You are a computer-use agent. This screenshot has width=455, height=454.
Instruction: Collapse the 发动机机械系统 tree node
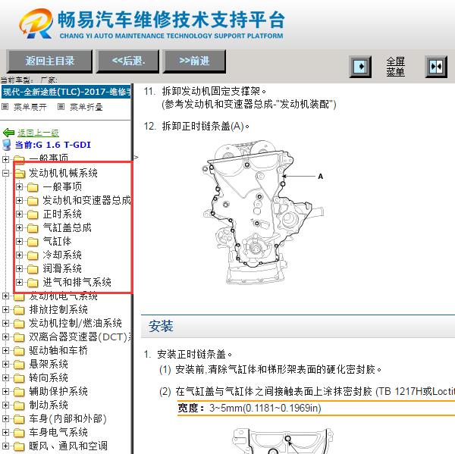pos(5,174)
